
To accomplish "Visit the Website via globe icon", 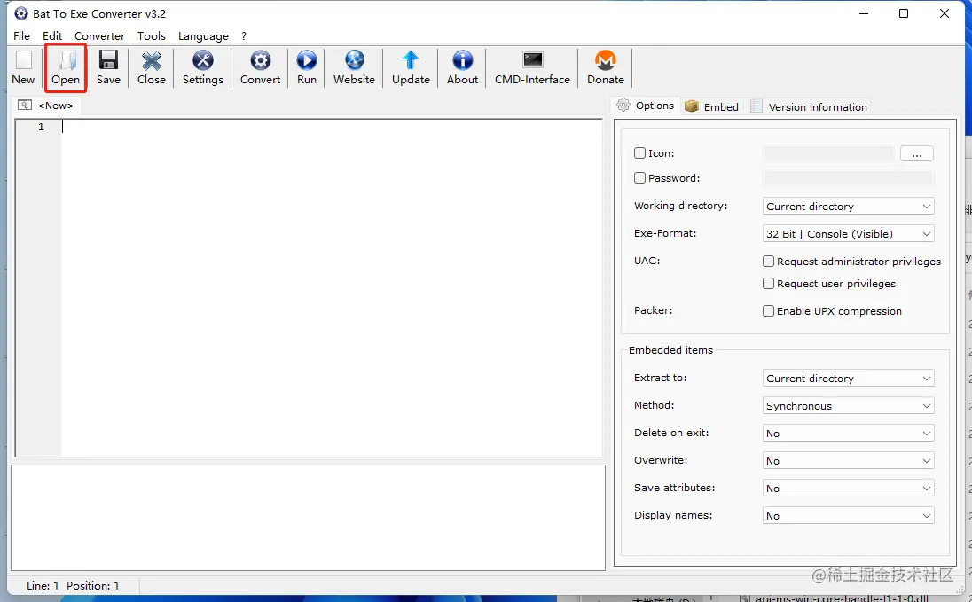I will tap(354, 67).
